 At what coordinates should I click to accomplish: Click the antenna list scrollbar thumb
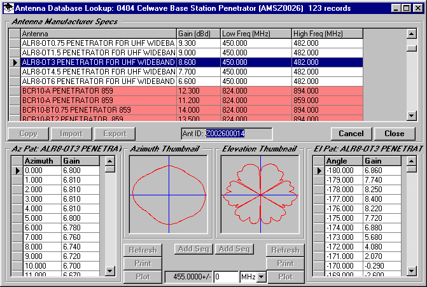[x=412, y=48]
